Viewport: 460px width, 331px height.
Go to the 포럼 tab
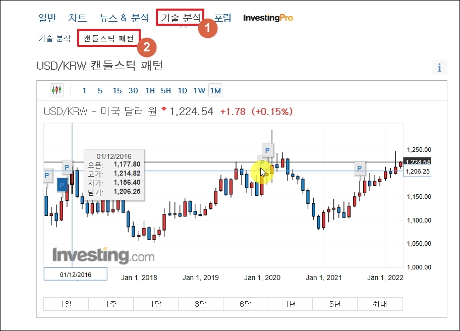(x=222, y=18)
